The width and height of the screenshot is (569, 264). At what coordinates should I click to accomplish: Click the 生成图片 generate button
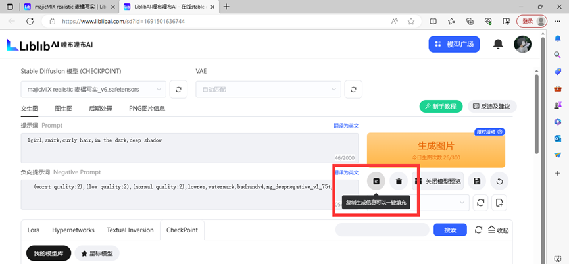click(436, 150)
